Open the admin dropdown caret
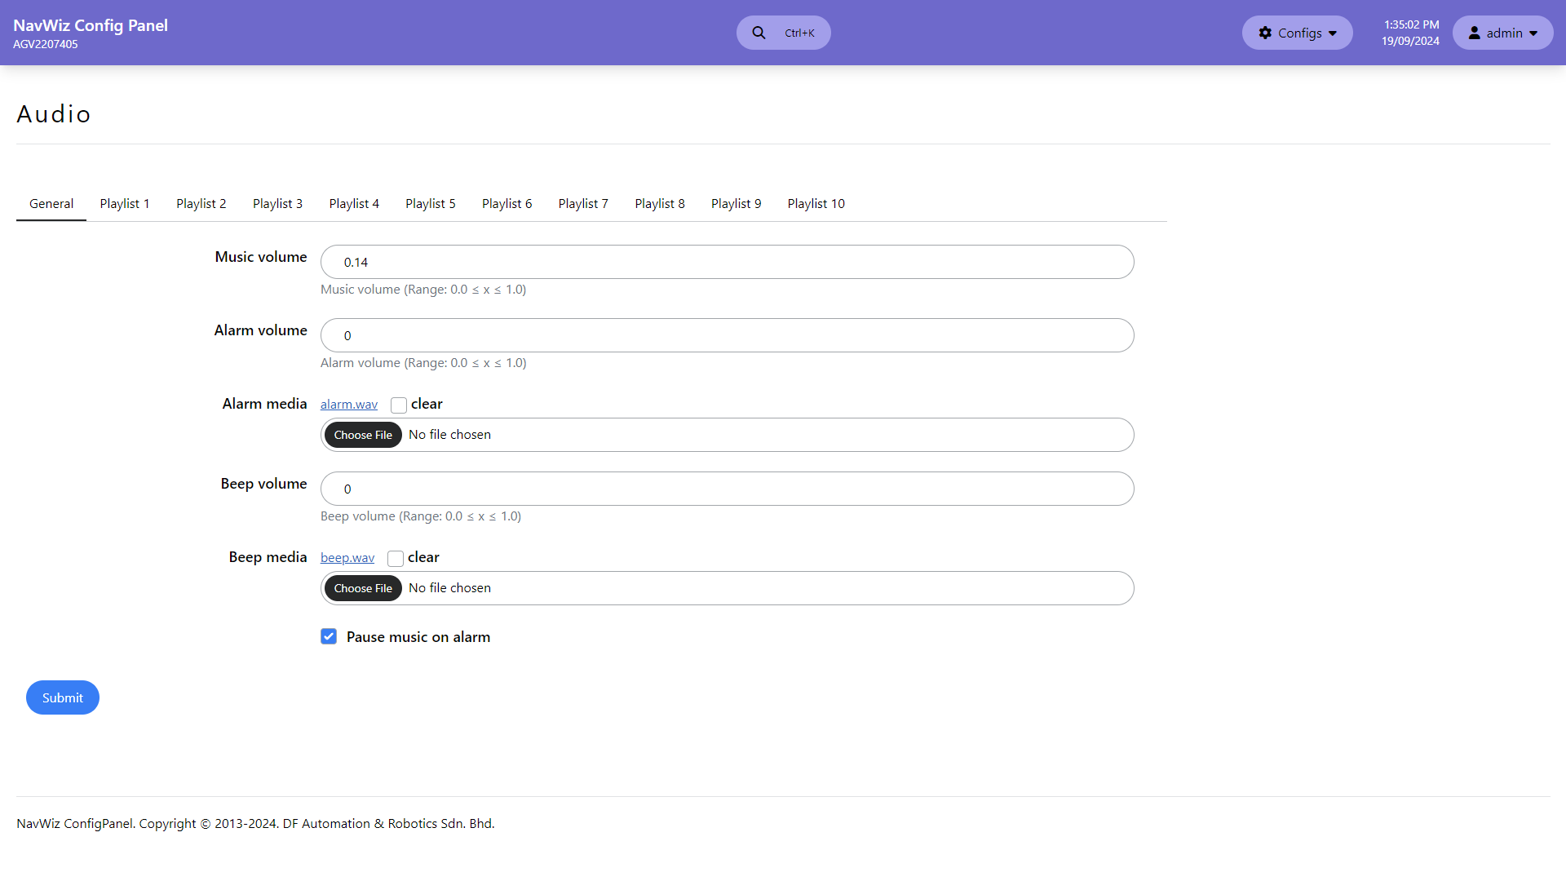Screen dimensions: 1566x881 click(x=1533, y=33)
